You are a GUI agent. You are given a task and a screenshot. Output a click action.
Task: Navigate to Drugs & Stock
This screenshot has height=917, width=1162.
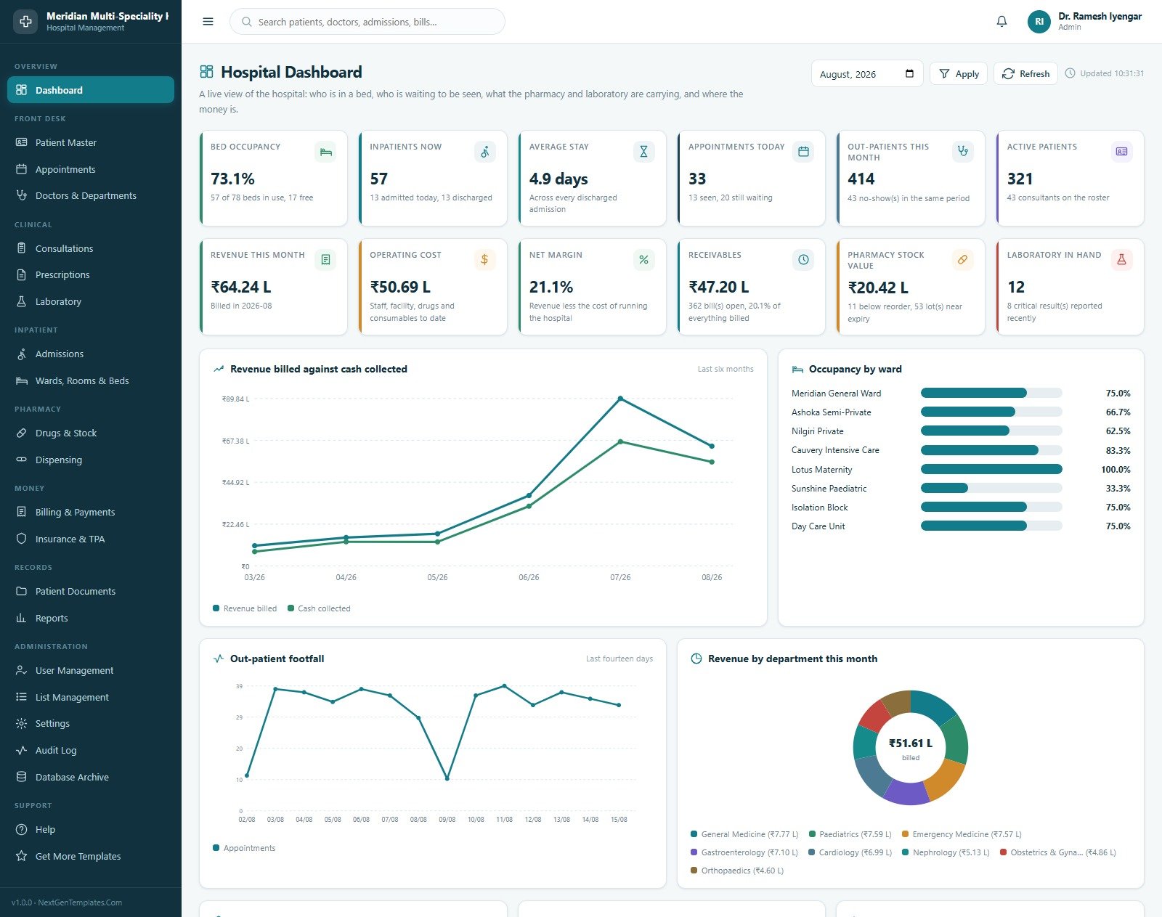(91, 433)
